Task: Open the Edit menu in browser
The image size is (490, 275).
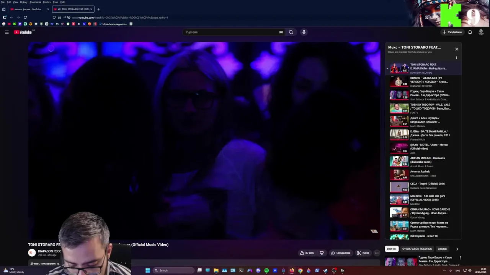Action: tap(8, 2)
